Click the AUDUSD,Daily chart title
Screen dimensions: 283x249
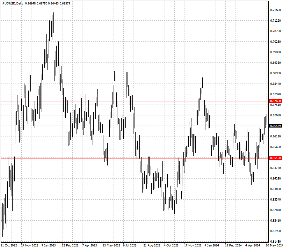pos(13,4)
